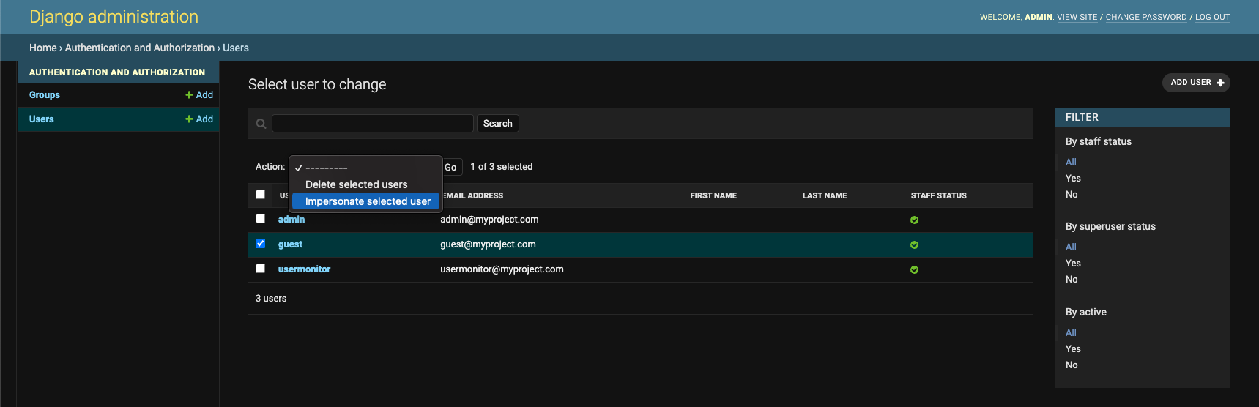Screen dimensions: 1259x407
Task: Click the '3 users' count text
Action: (x=271, y=299)
